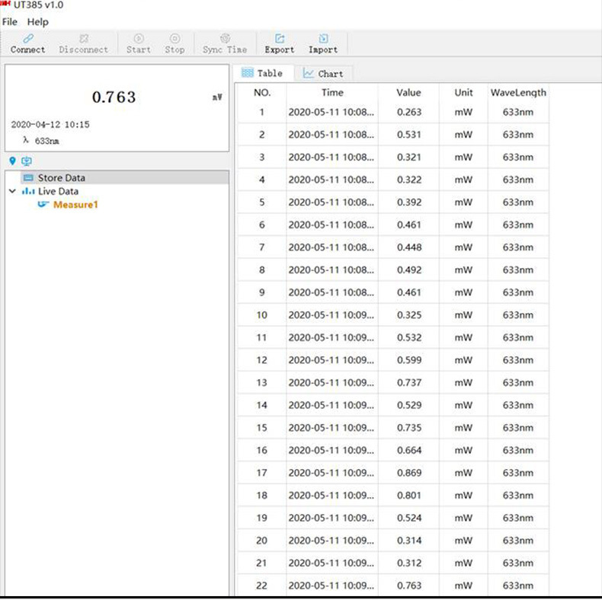Click the Value column header
Screen dimensions: 602x600
tap(408, 92)
